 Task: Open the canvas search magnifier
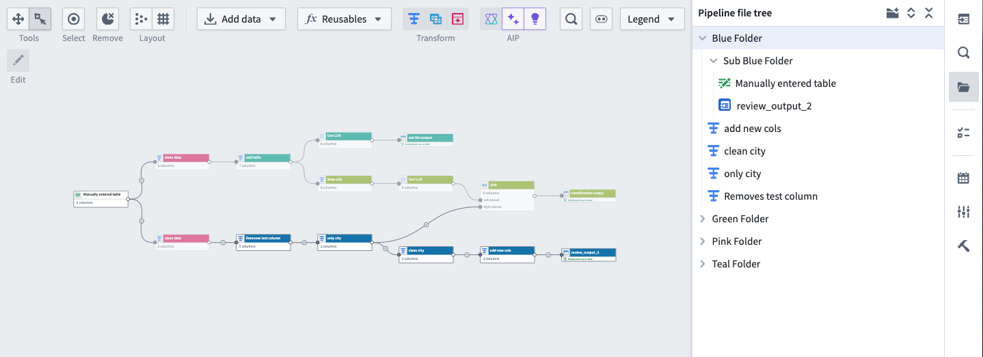[571, 19]
